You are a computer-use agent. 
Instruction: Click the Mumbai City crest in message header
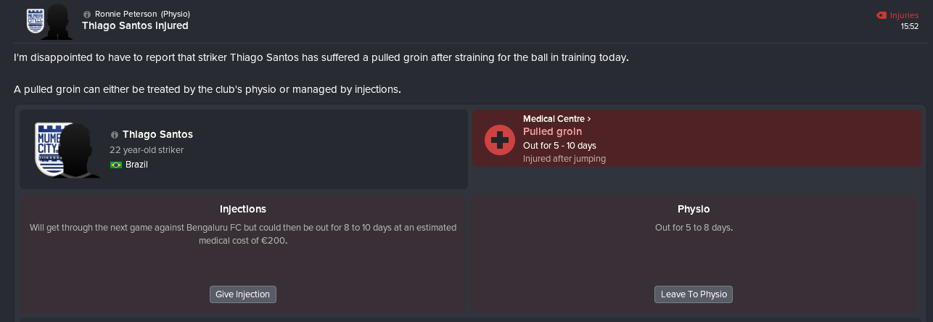34,21
